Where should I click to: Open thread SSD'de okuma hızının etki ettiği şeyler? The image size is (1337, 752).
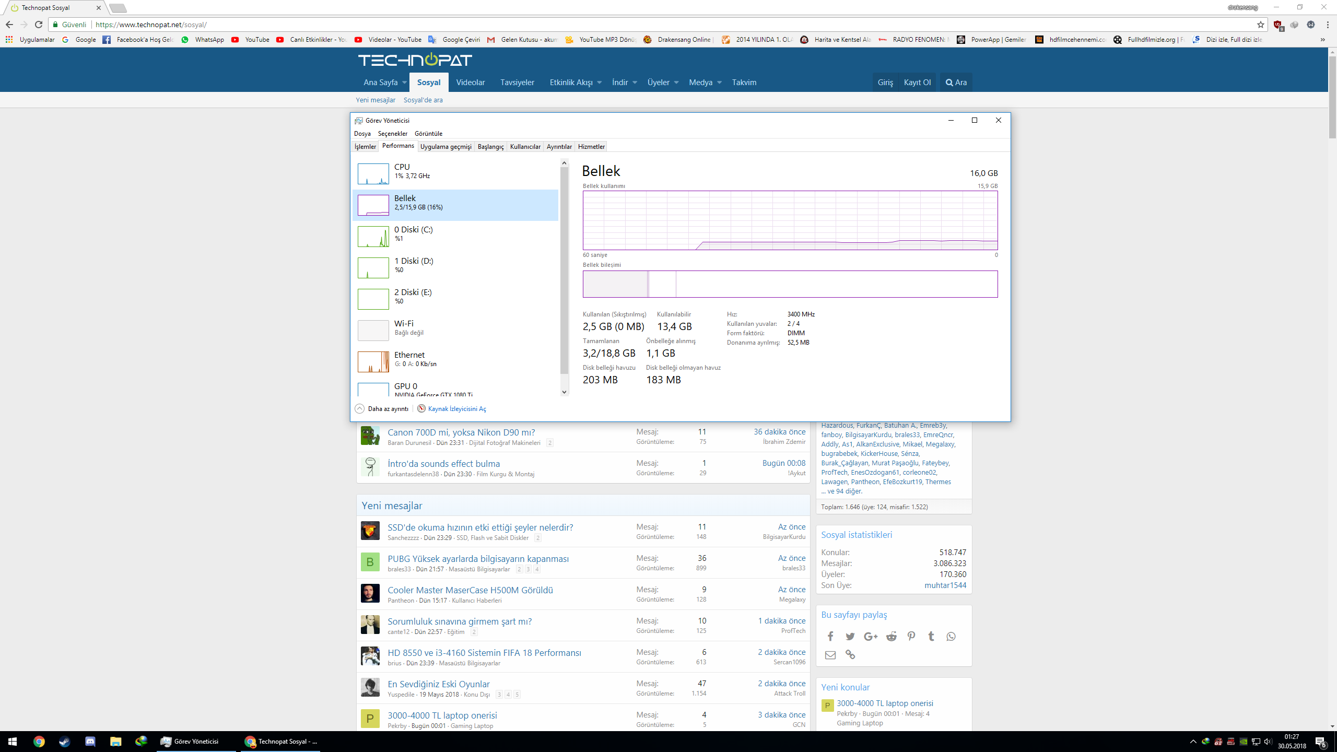pyautogui.click(x=480, y=527)
